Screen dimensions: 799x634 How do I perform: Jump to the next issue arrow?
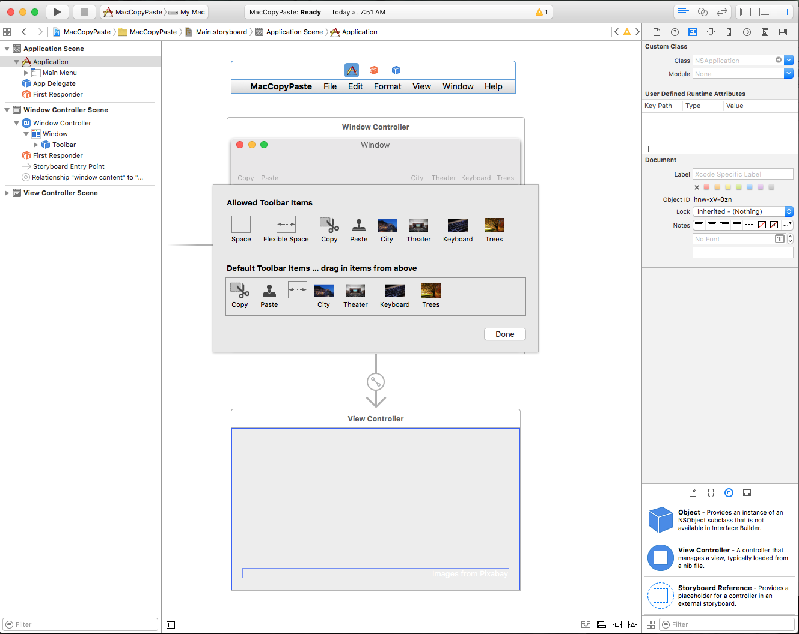coord(637,32)
